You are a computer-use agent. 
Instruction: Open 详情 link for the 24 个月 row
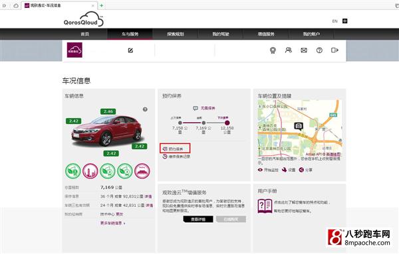149,206
